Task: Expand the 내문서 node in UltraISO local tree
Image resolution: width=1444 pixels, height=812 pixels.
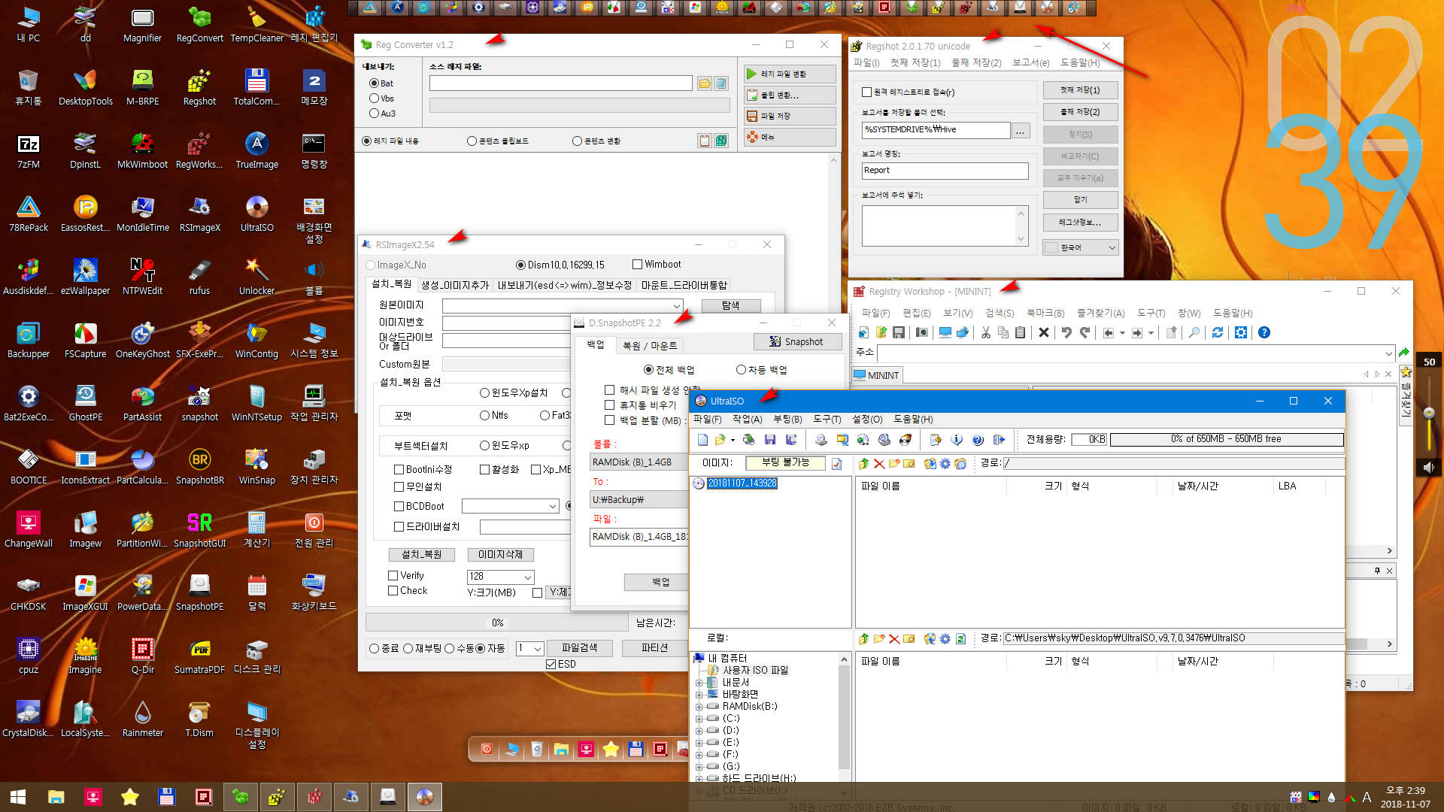Action: click(699, 683)
